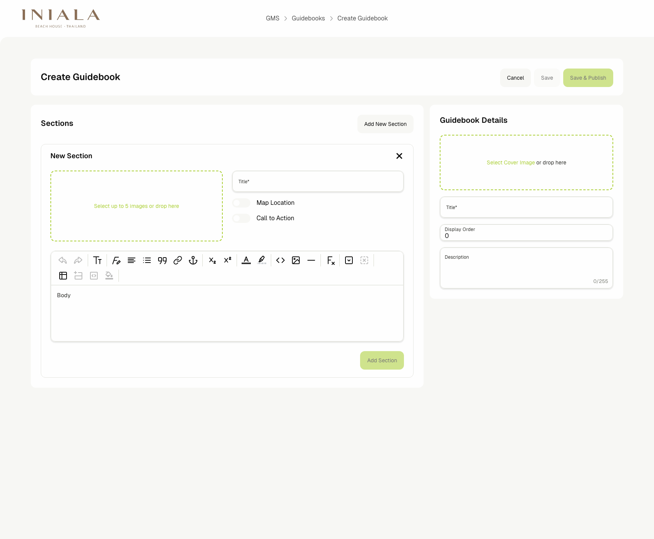654x539 pixels.
Task: Open the Guidebooks breadcrumb page
Action: pos(308,18)
